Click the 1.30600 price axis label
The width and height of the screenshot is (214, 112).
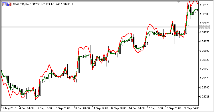point(205,51)
